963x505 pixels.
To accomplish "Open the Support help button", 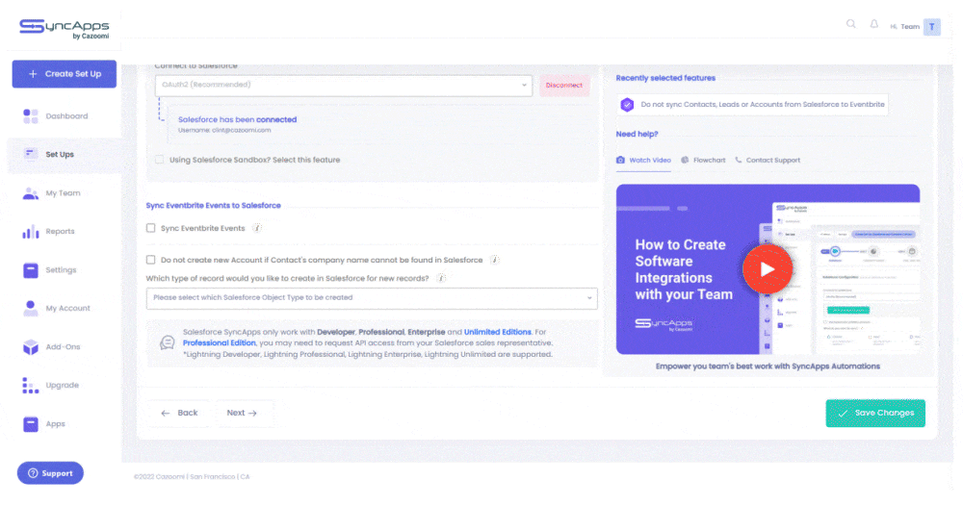I will [50, 473].
